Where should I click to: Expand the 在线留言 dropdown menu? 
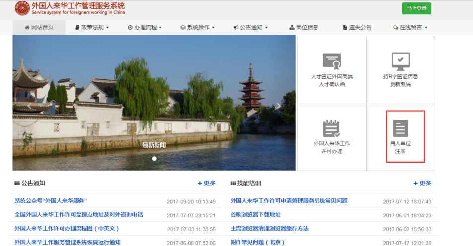point(410,27)
